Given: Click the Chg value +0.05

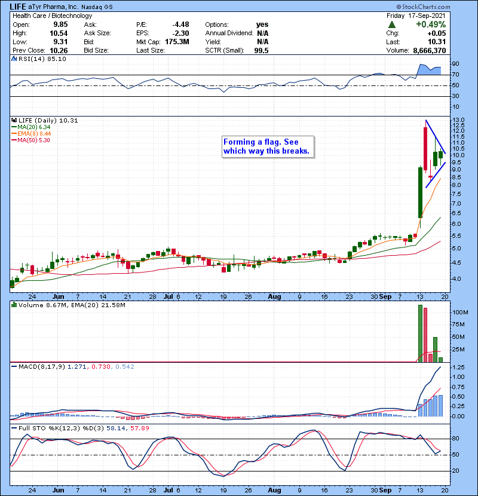Looking at the screenshot, I should 437,33.
